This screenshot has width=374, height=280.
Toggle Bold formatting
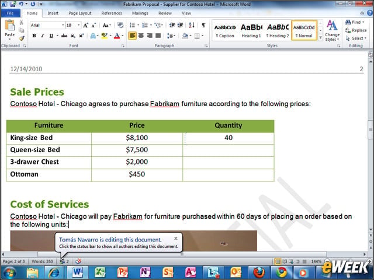34,36
